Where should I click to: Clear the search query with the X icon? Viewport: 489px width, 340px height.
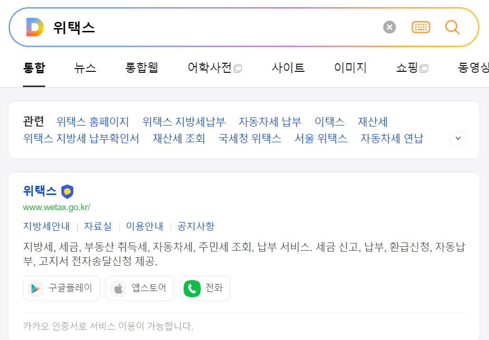click(389, 27)
